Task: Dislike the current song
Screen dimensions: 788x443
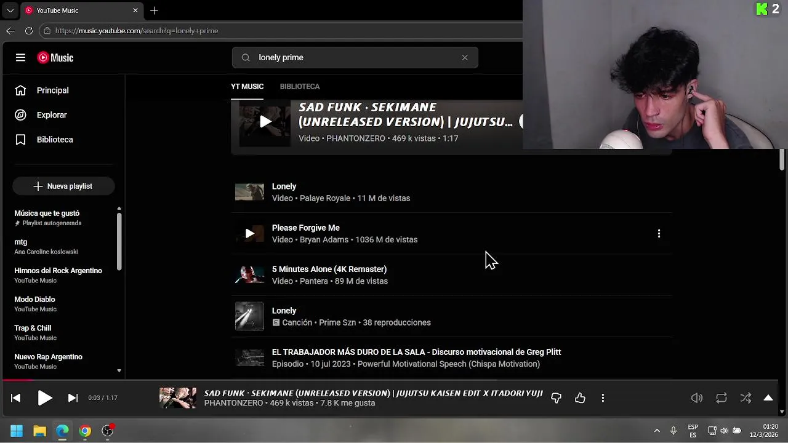Action: pyautogui.click(x=556, y=398)
